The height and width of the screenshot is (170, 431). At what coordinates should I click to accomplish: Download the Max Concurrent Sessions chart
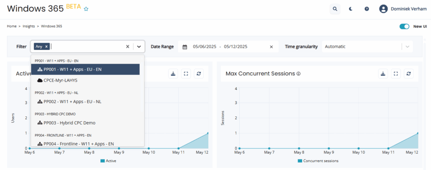pos(383,74)
